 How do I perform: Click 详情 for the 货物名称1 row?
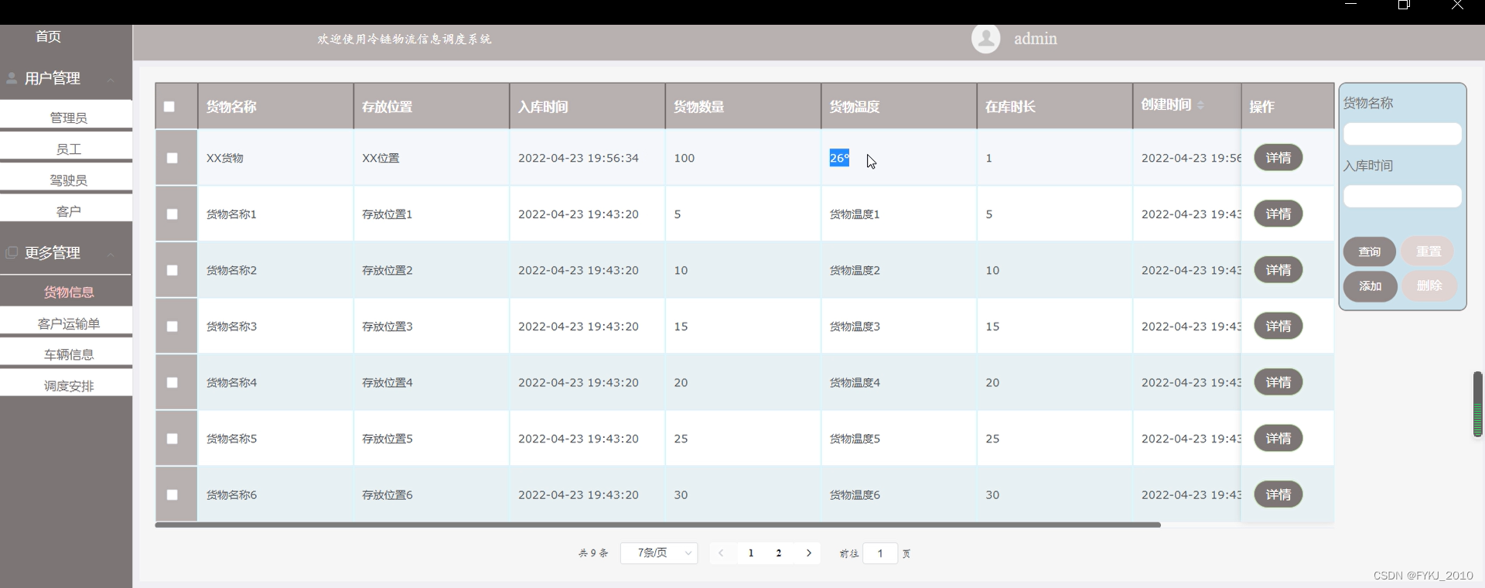pyautogui.click(x=1278, y=214)
